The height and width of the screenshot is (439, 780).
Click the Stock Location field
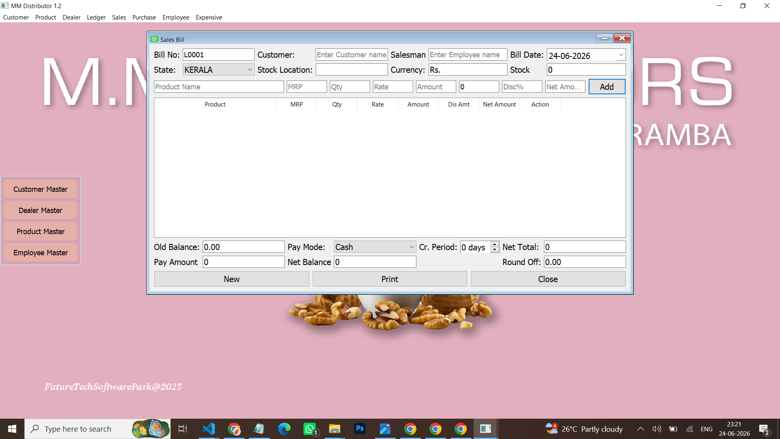[x=352, y=70]
